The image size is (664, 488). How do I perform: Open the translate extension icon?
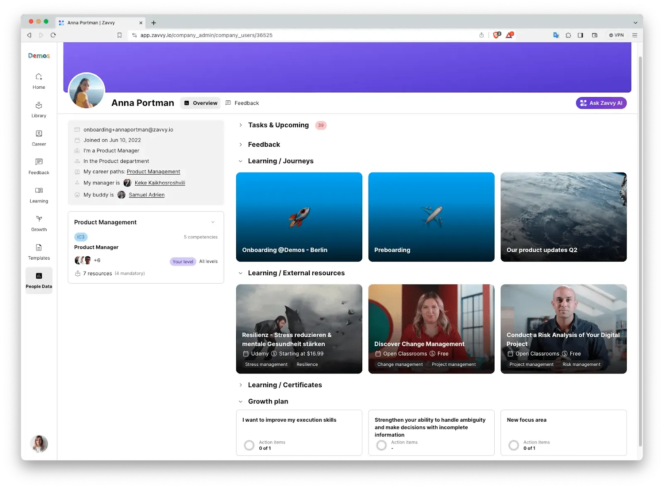click(x=556, y=35)
